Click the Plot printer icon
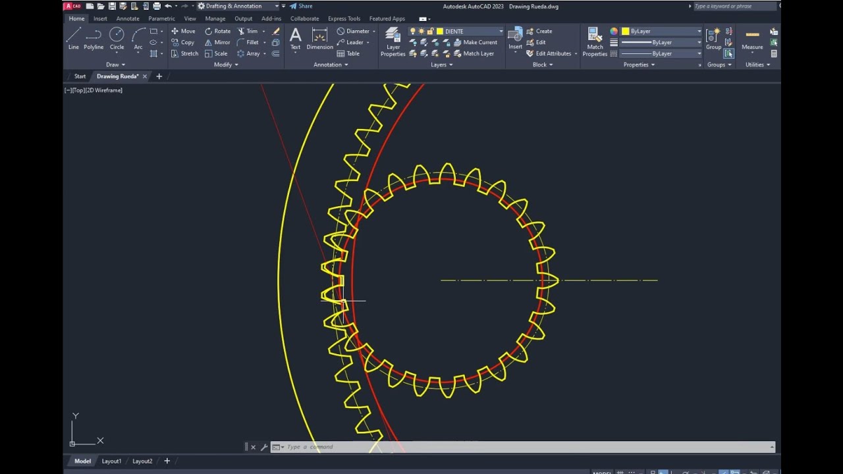 click(157, 6)
